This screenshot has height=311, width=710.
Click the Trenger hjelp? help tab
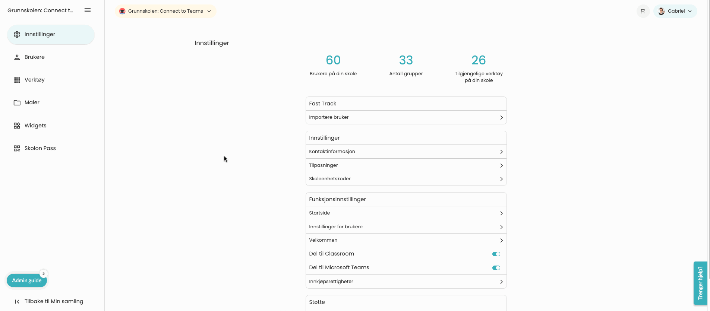(700, 283)
